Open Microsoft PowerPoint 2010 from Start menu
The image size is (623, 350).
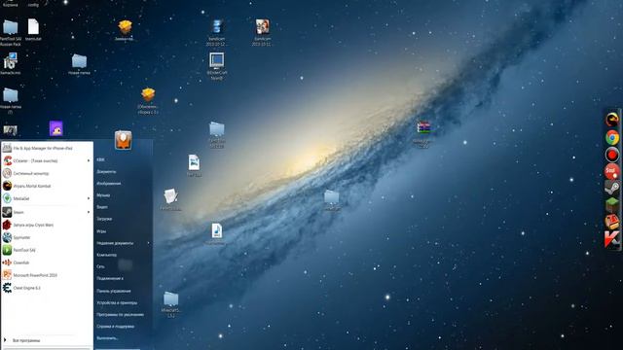[x=47, y=275]
